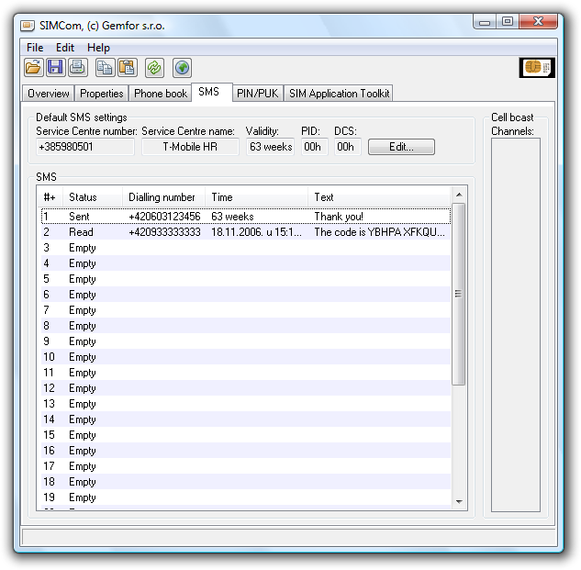Open the Help menu

[98, 48]
